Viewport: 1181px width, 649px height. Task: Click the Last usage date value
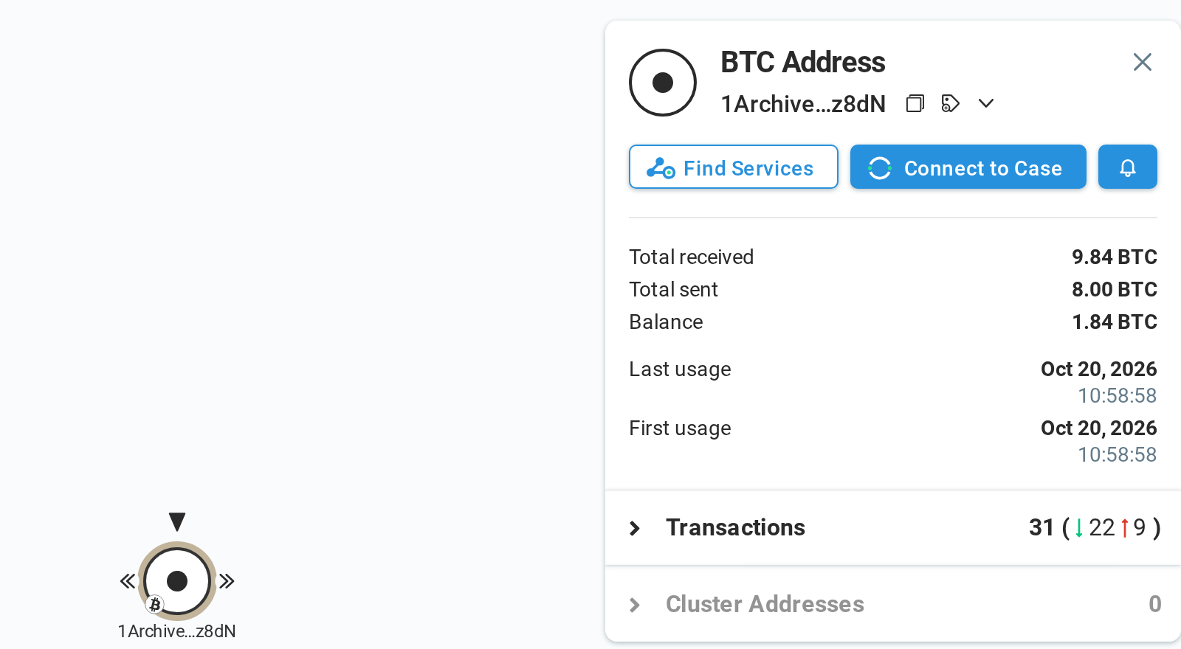click(1098, 369)
